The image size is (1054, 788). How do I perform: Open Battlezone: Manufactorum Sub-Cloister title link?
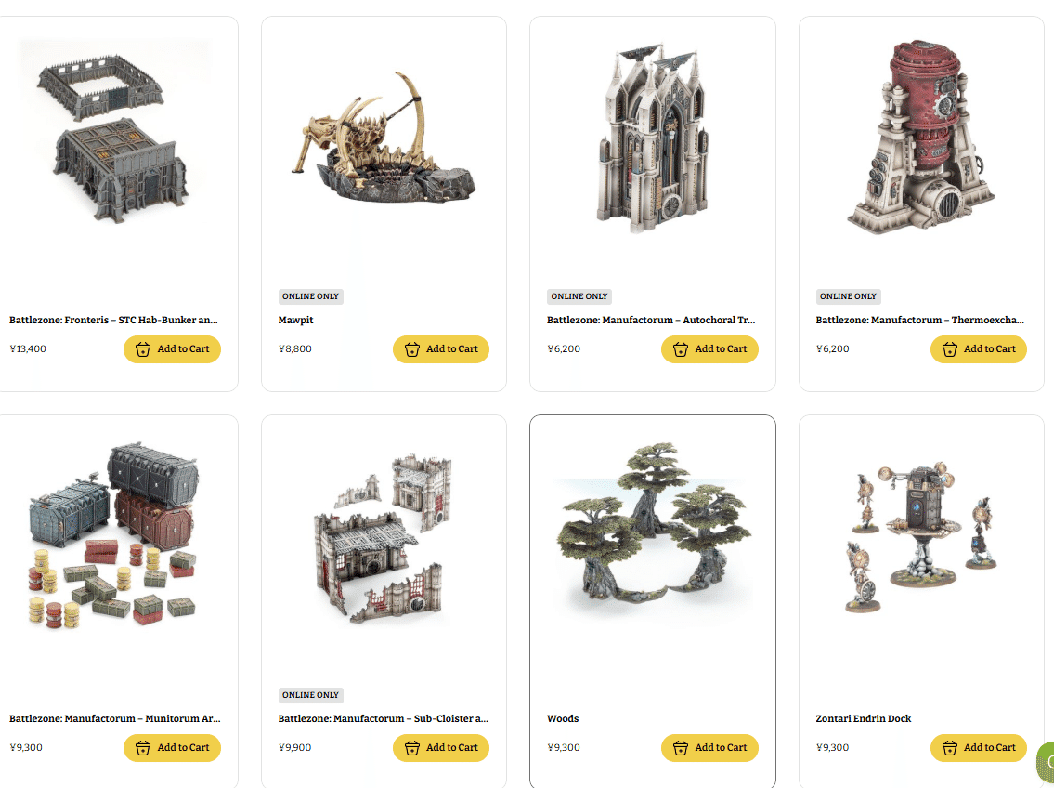coord(384,718)
